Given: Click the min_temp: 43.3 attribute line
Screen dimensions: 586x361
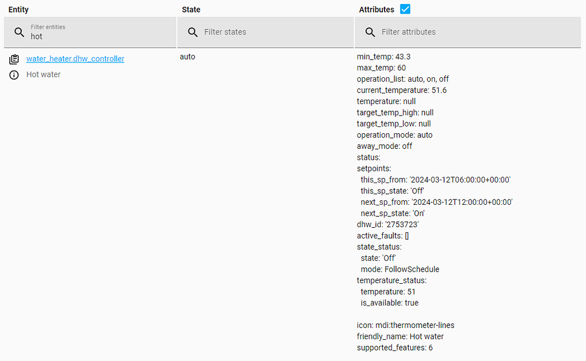Looking at the screenshot, I should 383,57.
